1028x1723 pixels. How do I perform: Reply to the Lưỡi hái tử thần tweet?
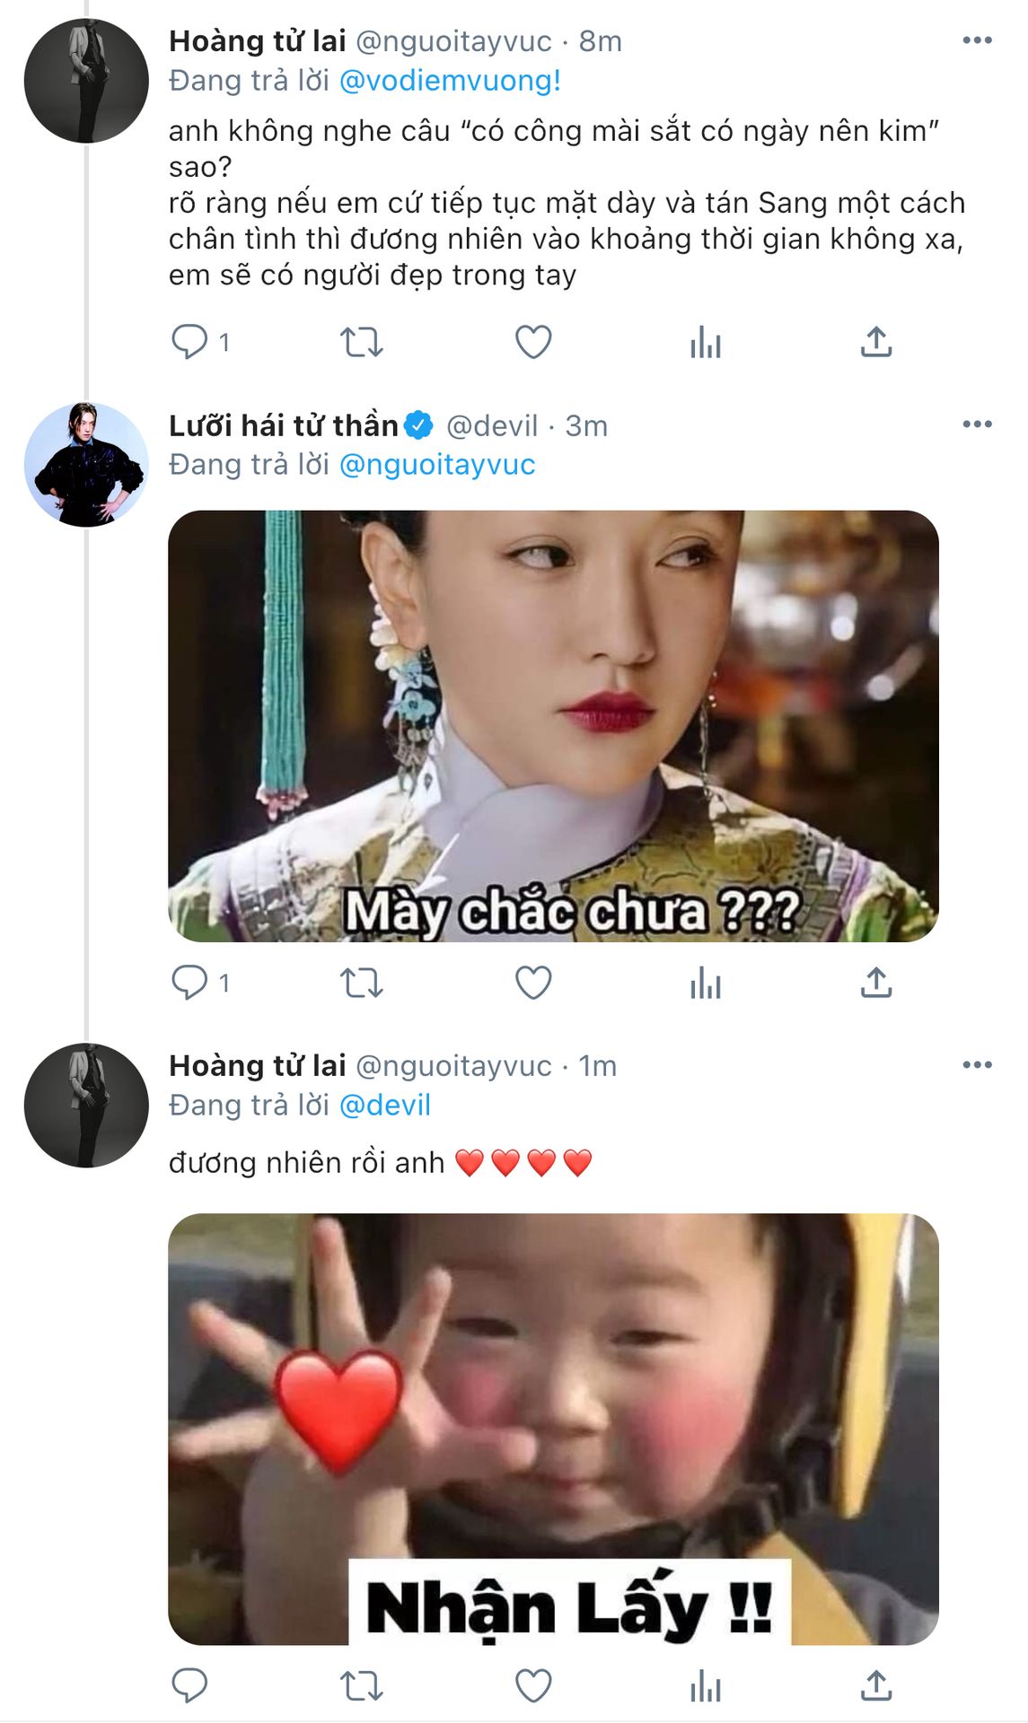pyautogui.click(x=189, y=983)
